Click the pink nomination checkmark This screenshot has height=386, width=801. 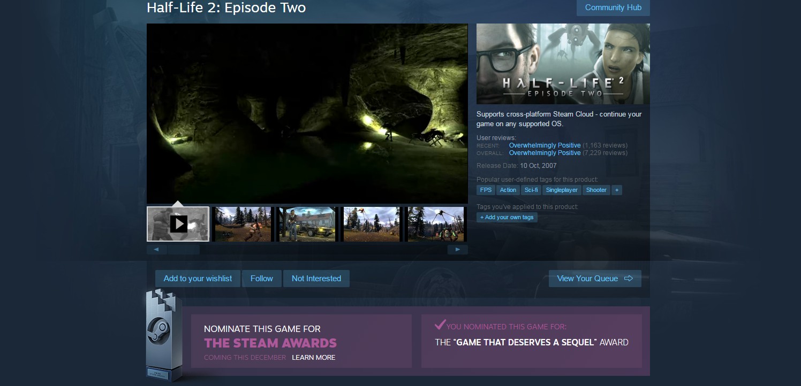click(440, 324)
